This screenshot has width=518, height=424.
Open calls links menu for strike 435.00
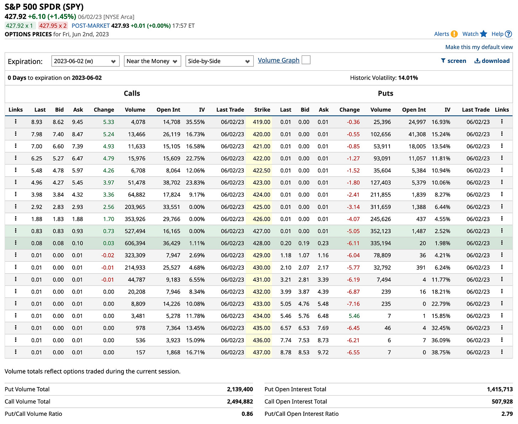(x=16, y=327)
